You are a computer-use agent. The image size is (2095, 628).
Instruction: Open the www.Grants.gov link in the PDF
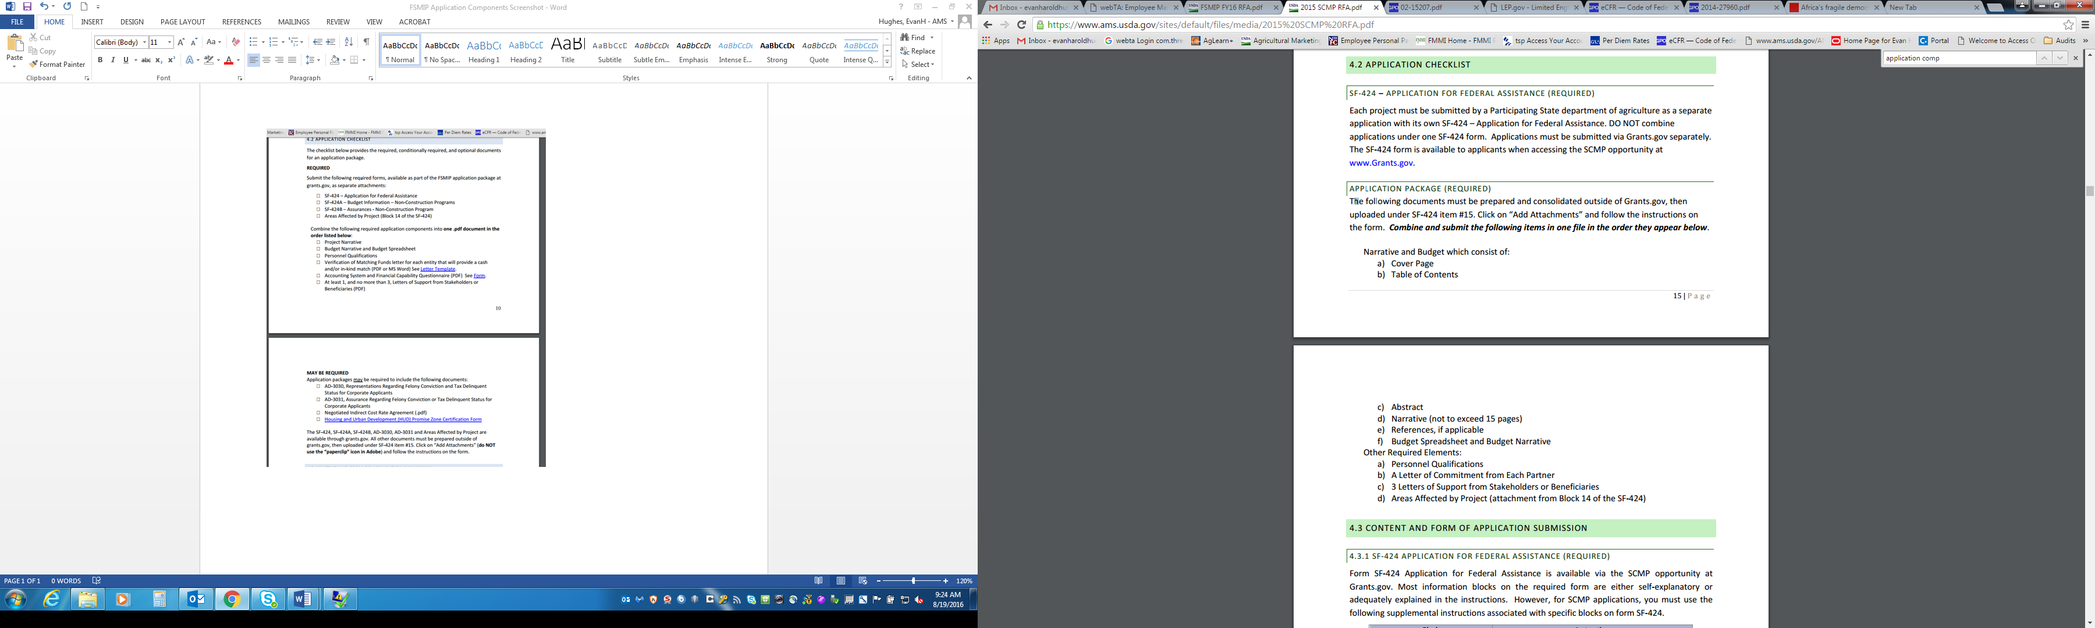[1381, 163]
